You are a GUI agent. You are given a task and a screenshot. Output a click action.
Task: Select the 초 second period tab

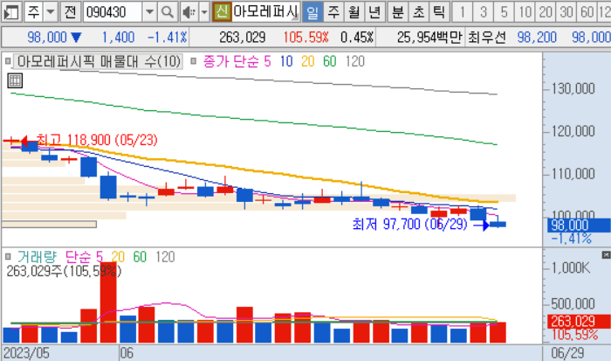(418, 12)
